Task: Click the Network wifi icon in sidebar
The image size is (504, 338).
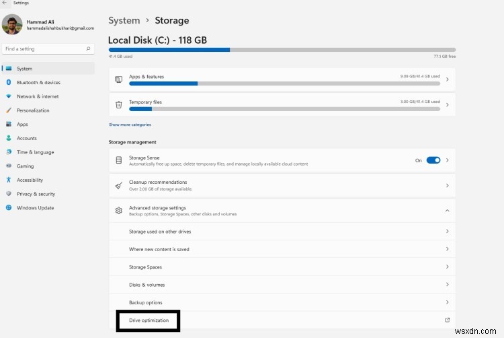Action: 9,96
